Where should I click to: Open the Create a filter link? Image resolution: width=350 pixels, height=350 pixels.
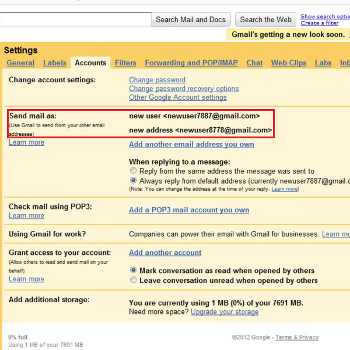click(x=320, y=23)
